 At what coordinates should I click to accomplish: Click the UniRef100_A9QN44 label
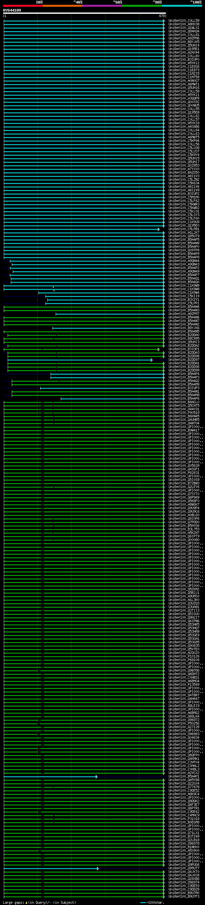click(184, 261)
